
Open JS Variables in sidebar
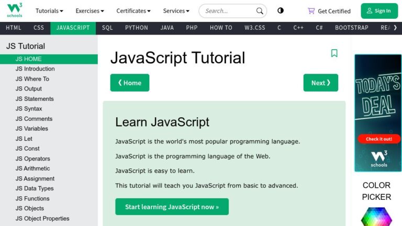click(x=49, y=129)
